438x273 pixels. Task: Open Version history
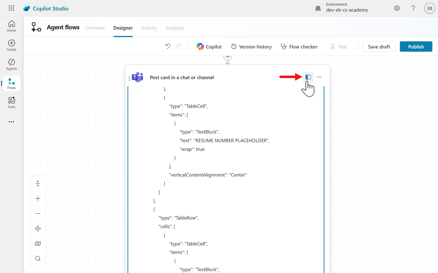251,47
